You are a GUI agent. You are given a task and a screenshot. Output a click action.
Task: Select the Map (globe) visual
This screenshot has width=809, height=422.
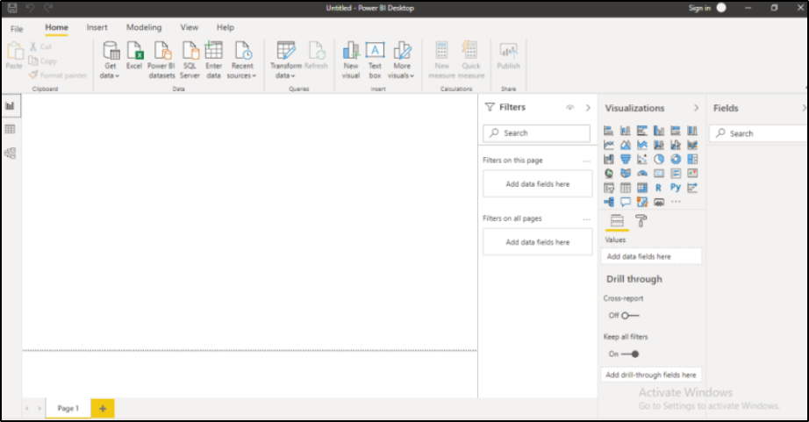[x=609, y=174]
